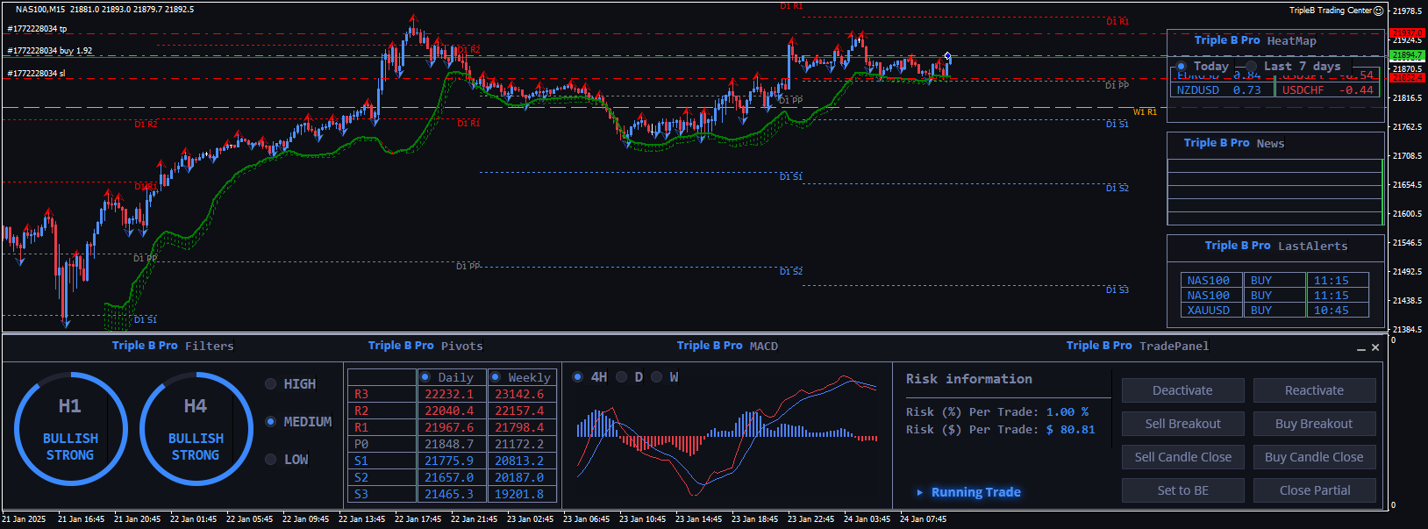Click the green current price tag on axis
1428x529 pixels.
1407,55
